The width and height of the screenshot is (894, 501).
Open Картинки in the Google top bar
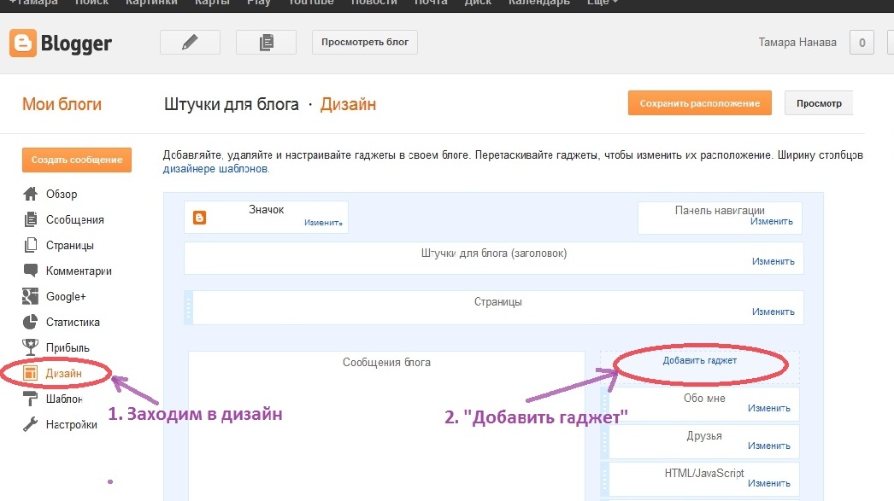pos(151,3)
